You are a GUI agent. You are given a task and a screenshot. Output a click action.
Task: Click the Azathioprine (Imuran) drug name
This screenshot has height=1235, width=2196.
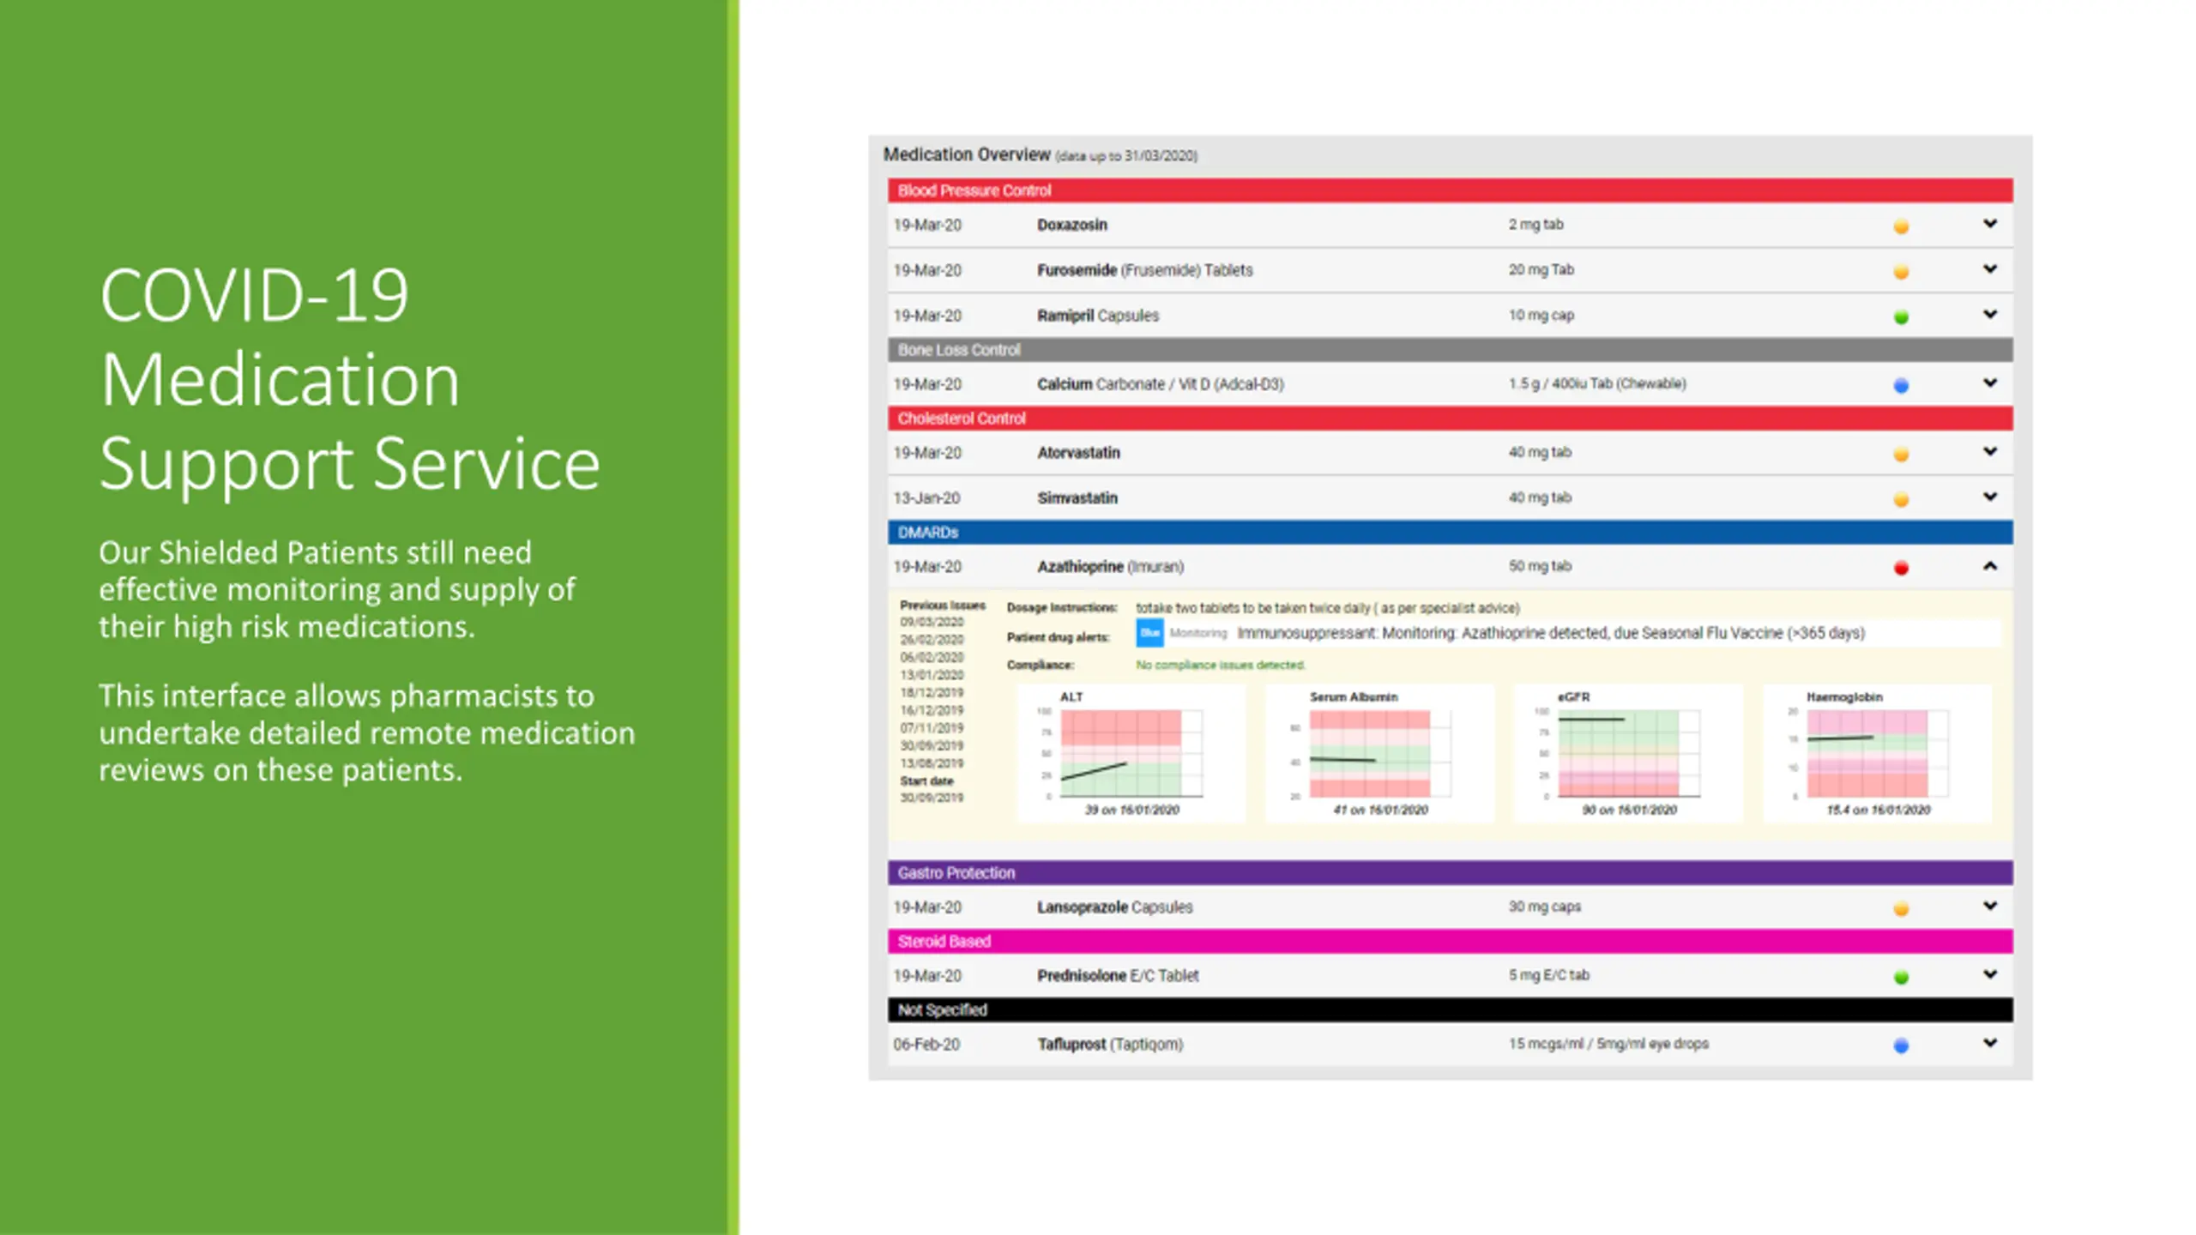[x=1111, y=567]
